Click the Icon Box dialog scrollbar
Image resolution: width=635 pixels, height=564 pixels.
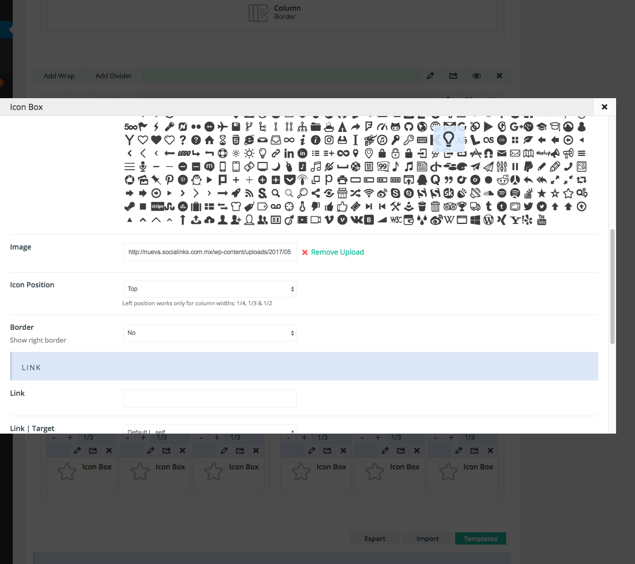(x=612, y=286)
